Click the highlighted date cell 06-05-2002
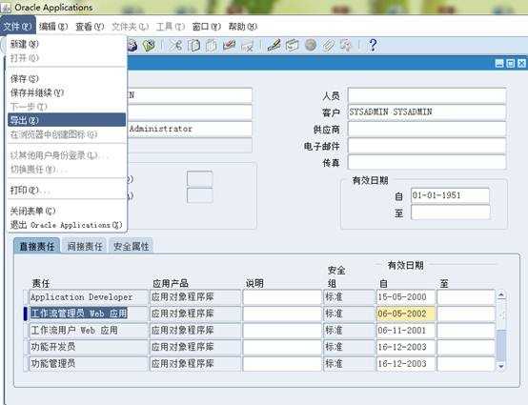 [406, 314]
